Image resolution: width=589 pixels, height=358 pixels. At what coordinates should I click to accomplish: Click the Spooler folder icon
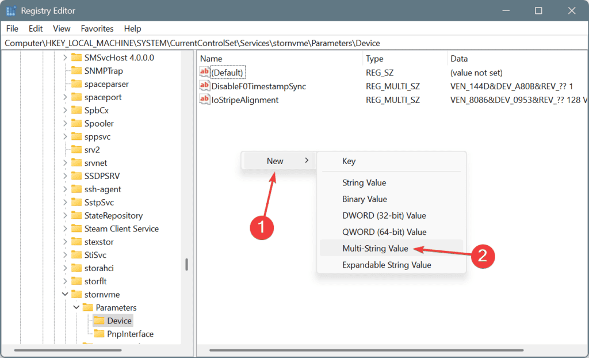[77, 123]
